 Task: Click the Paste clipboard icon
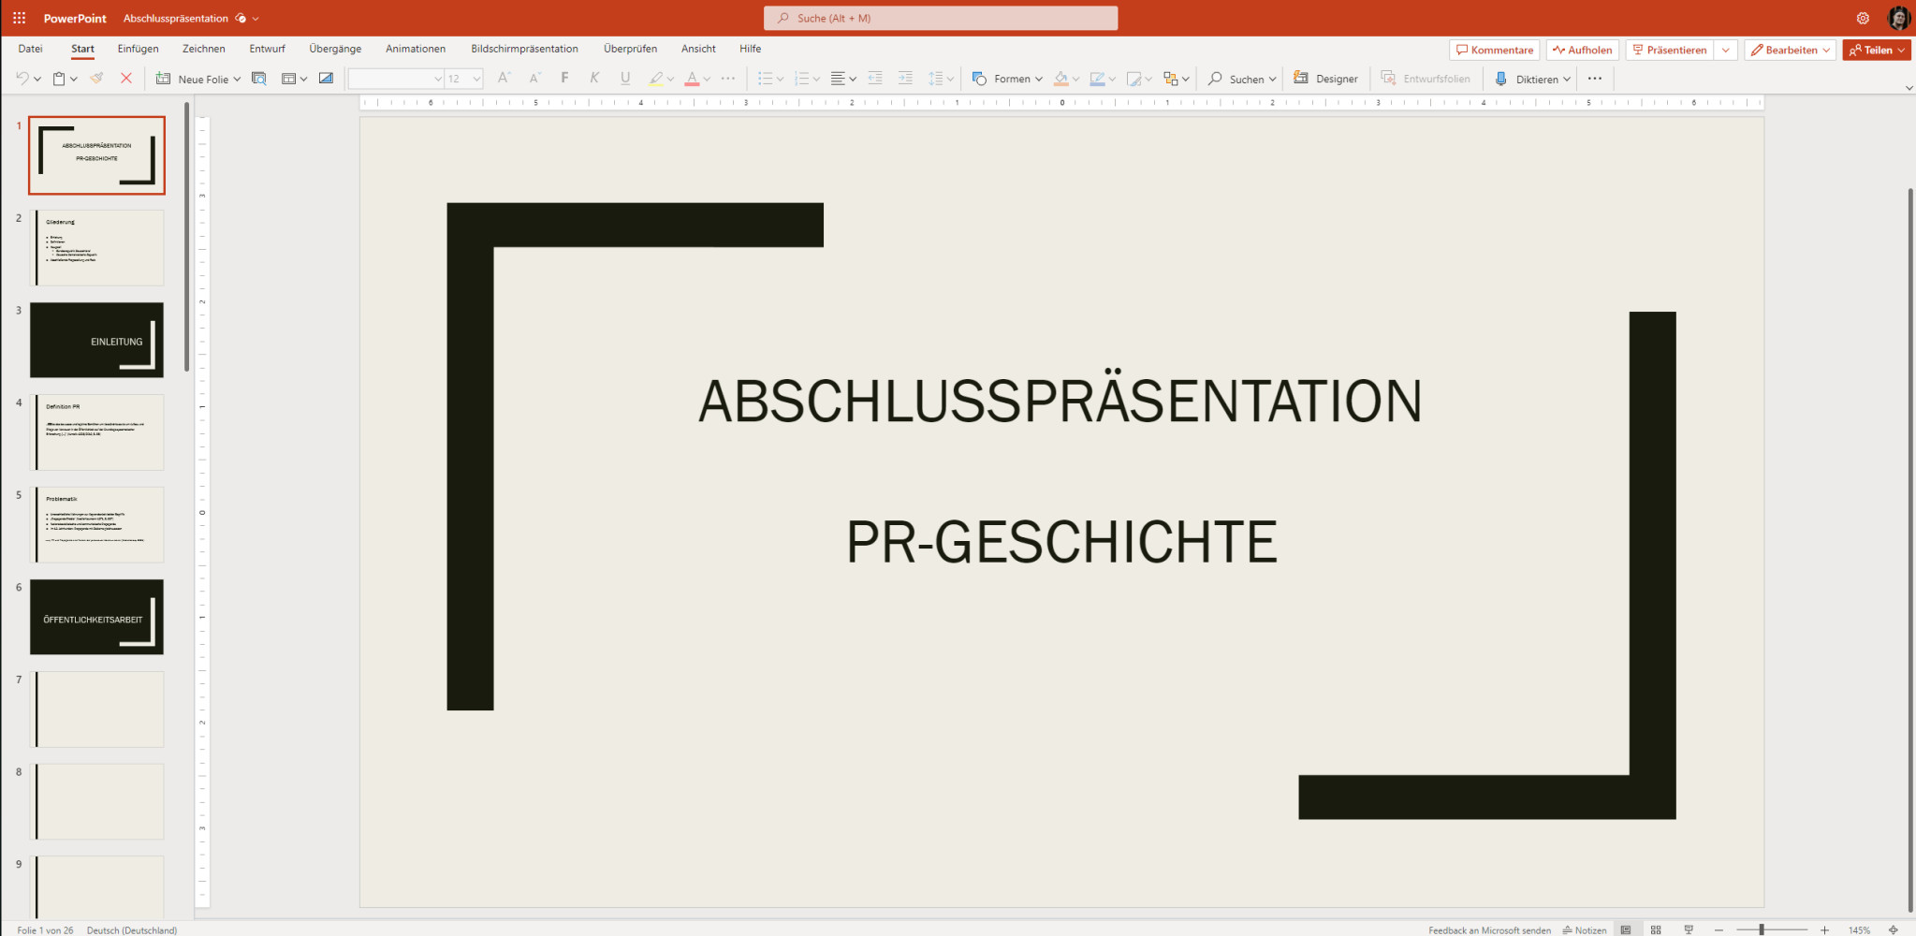click(x=58, y=79)
